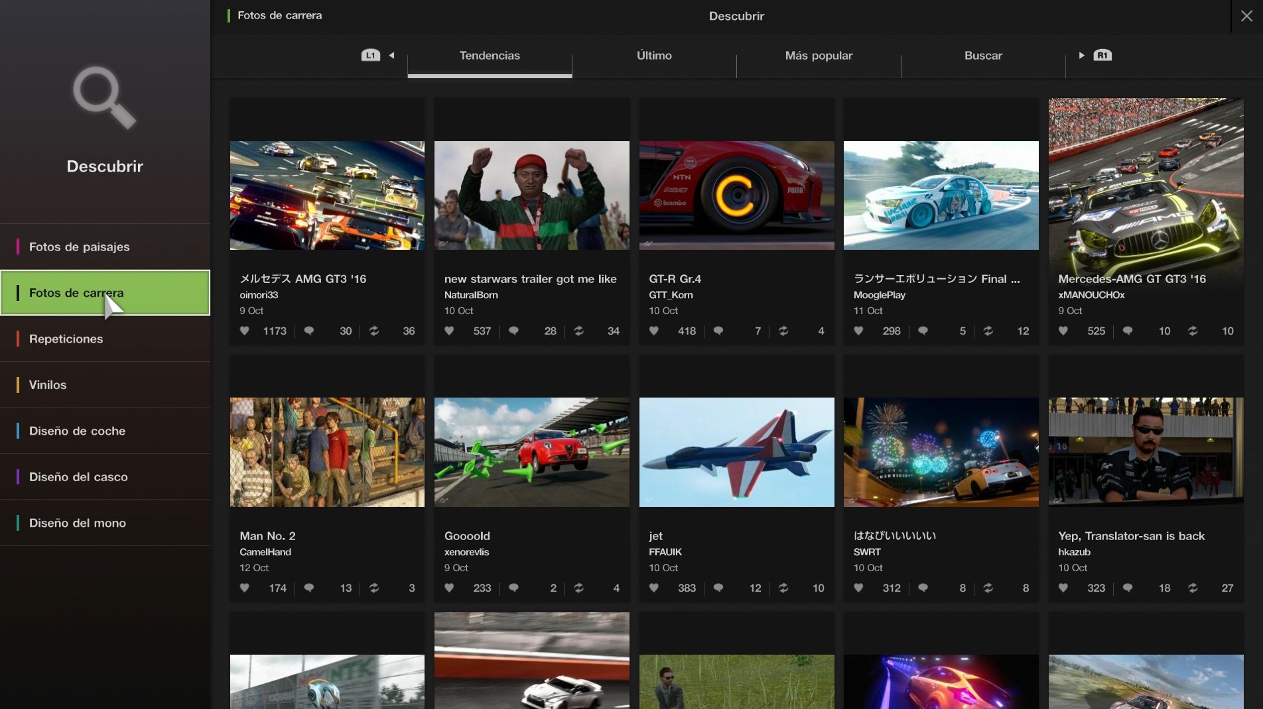Screen dimensions: 1263x709
Task: Like the メルセデス AMG GT3 '16 photo
Action: [x=244, y=331]
